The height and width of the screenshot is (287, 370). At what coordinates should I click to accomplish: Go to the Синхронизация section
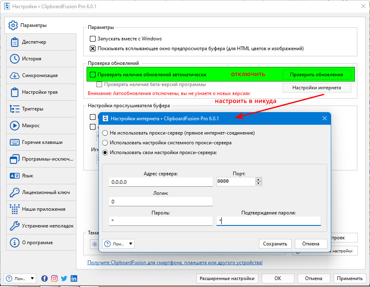(41, 75)
